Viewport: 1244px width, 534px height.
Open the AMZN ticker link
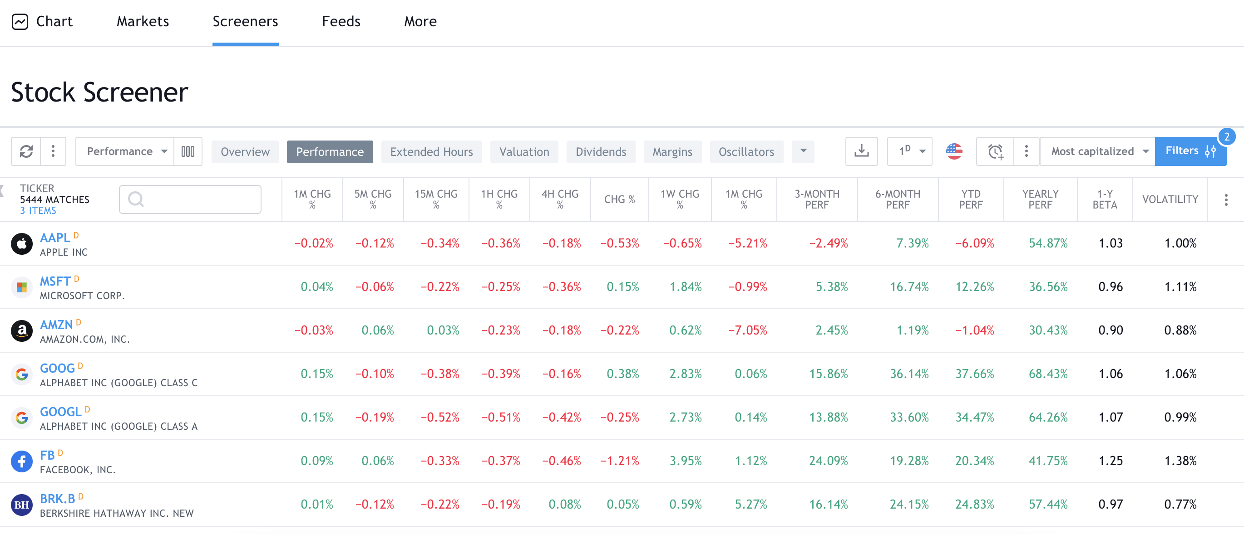point(56,325)
